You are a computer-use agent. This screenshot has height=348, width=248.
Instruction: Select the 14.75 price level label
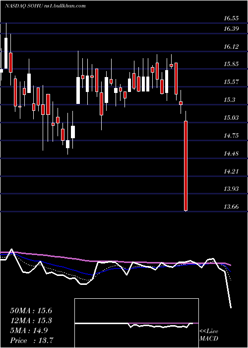231,135
